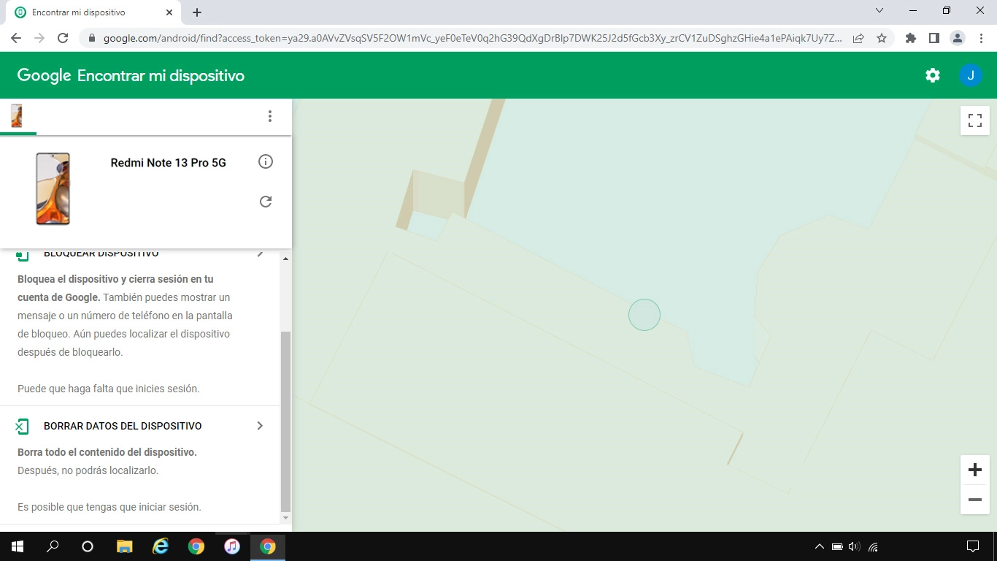Click the Borrar Datos Del Dispositivo action
The image size is (997, 561).
pos(122,425)
